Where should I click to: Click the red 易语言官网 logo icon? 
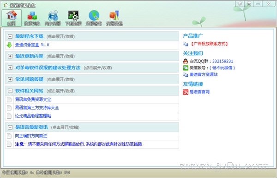(x=186, y=92)
